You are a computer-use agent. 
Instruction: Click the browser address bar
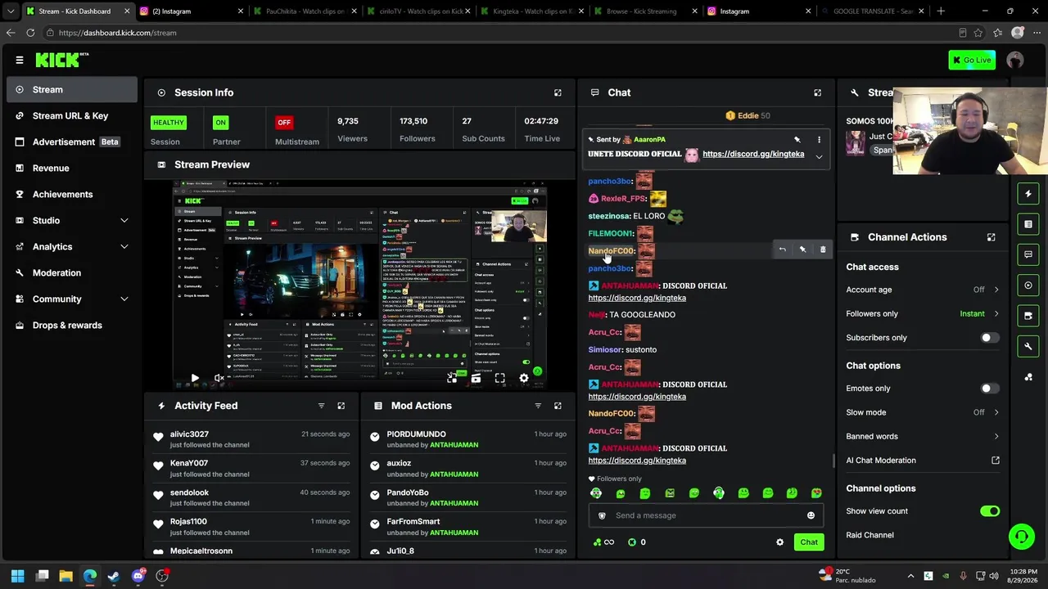pos(499,33)
